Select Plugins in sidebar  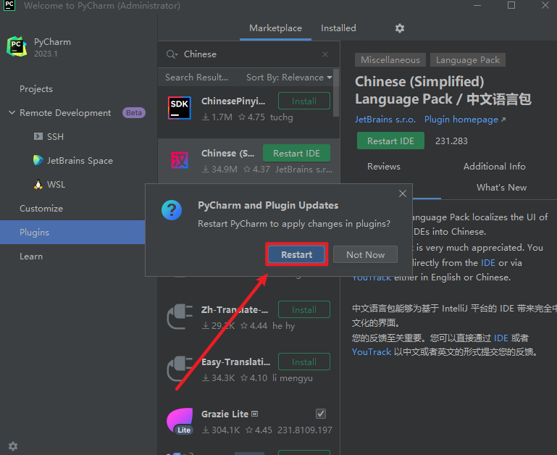tap(72, 232)
